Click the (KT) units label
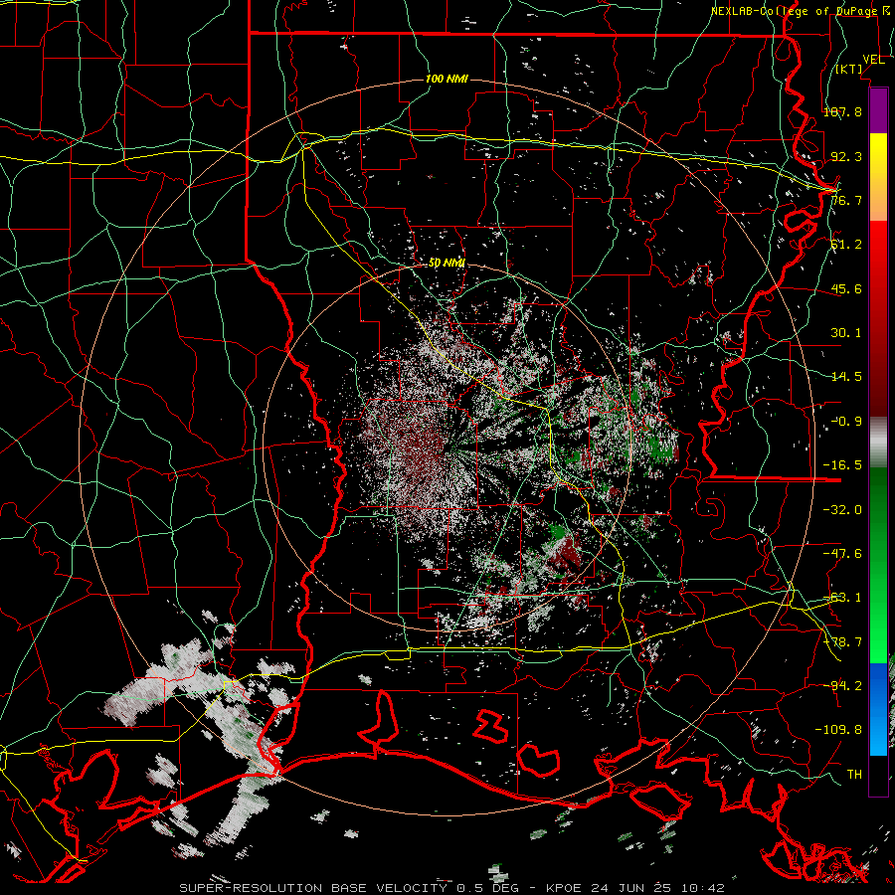 point(848,69)
